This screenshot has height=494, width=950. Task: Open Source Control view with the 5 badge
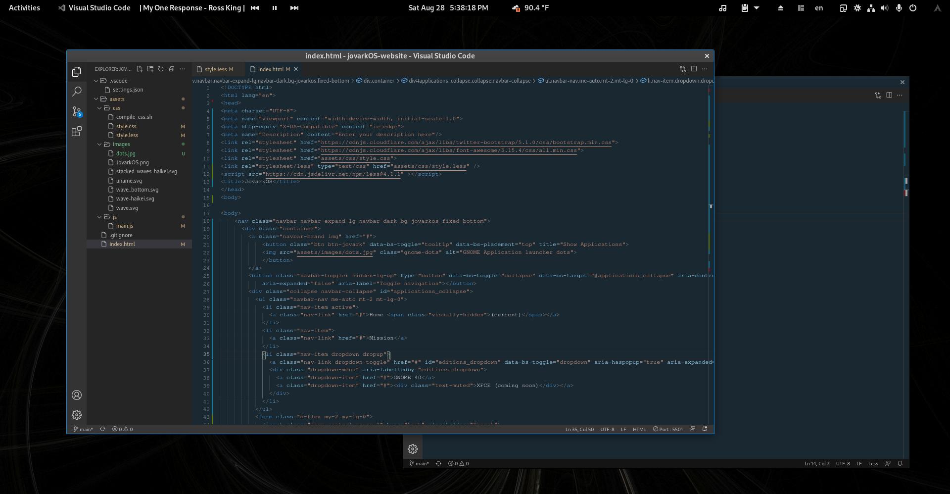pos(77,111)
